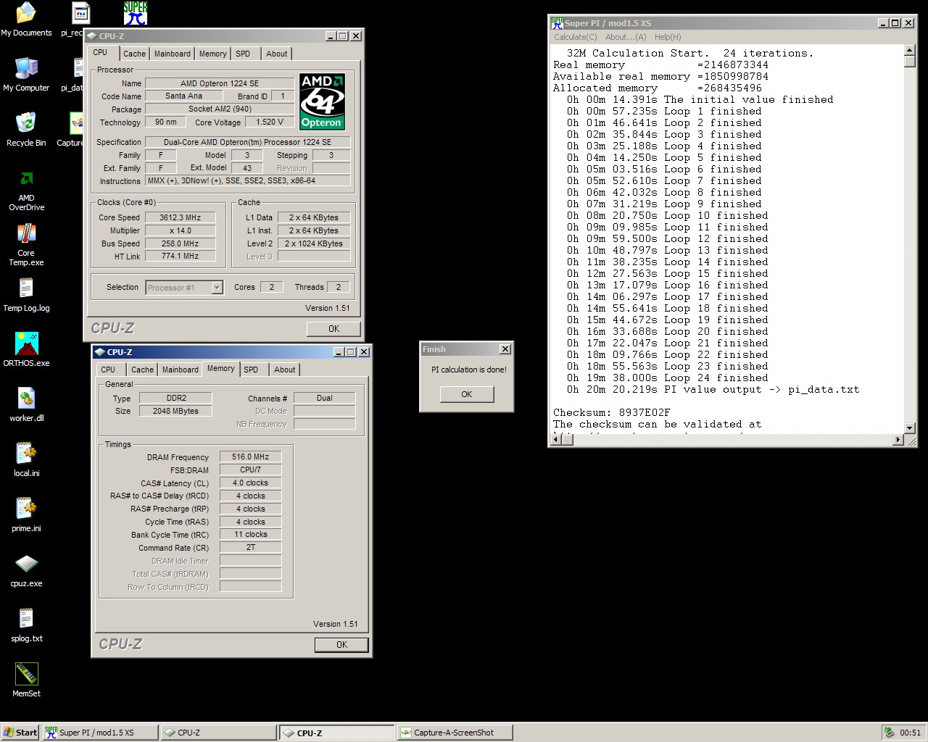928x742 pixels.
Task: Click the DRAM Frequency 516.0 MHz field
Action: click(x=251, y=457)
